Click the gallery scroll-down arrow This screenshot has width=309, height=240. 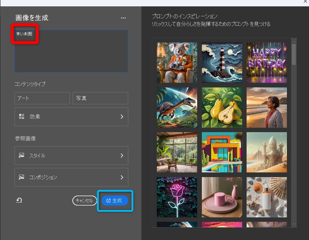(x=294, y=224)
